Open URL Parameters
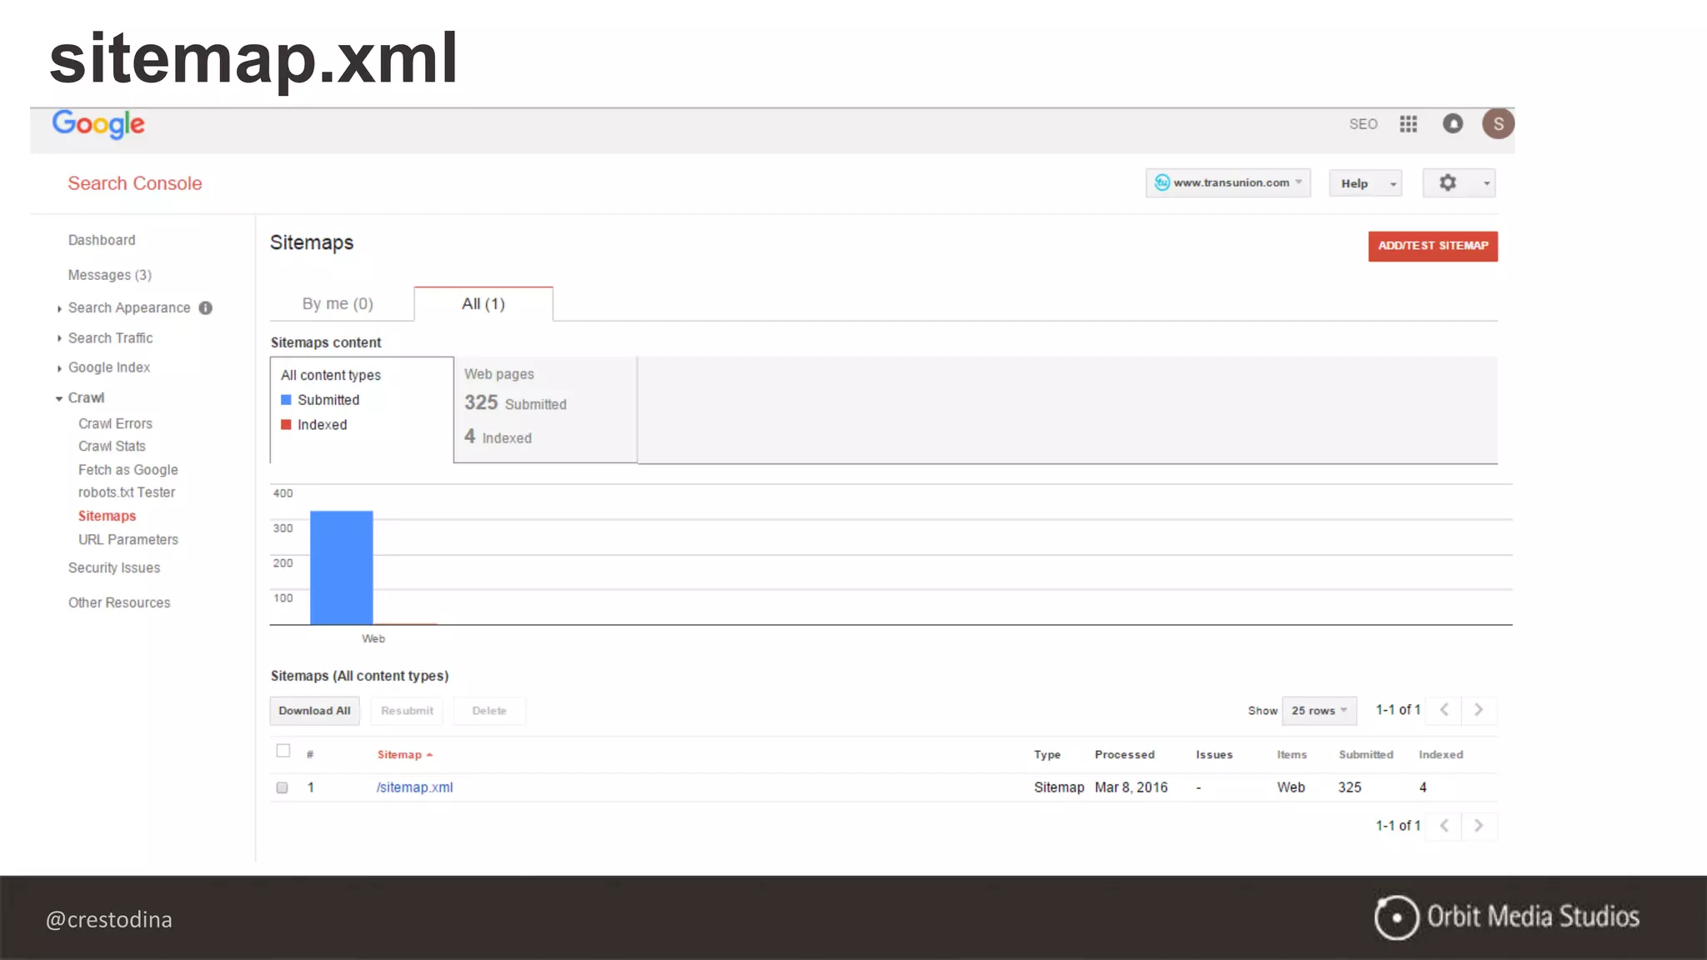This screenshot has height=960, width=1707. [x=128, y=540]
